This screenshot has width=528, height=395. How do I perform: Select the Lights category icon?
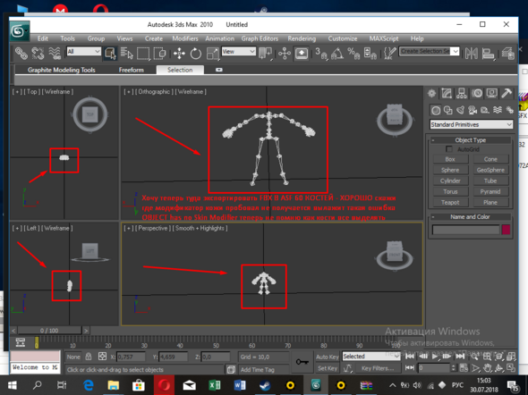coord(460,110)
